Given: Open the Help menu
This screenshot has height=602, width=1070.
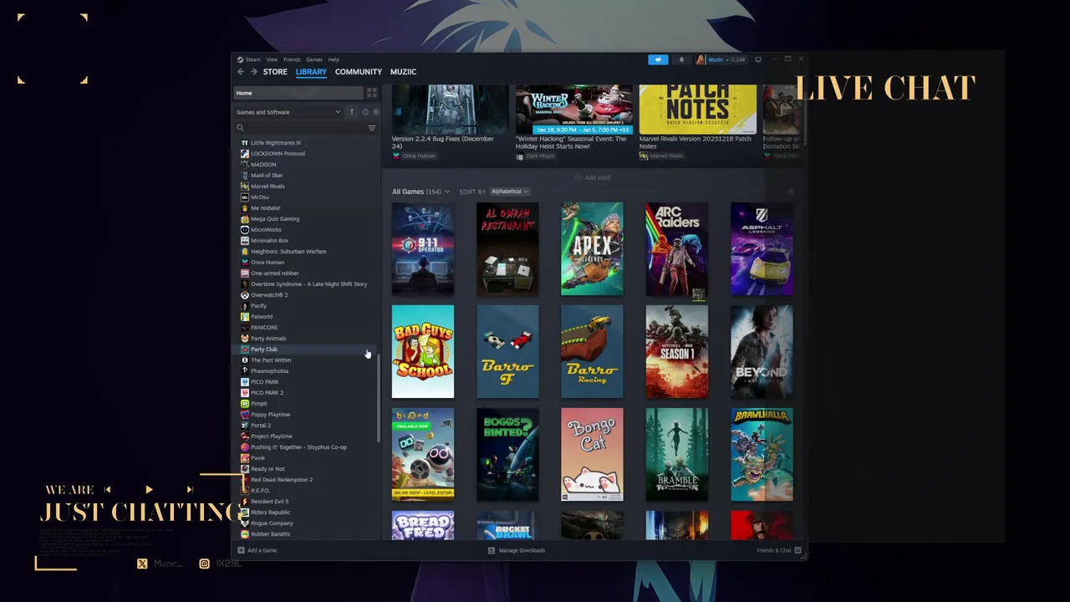Looking at the screenshot, I should tap(334, 59).
